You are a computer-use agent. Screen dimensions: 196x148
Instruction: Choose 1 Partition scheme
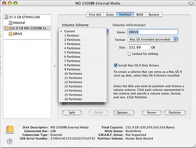tap(83, 36)
